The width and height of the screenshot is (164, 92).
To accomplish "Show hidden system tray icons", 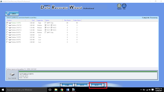I will tap(141, 90).
